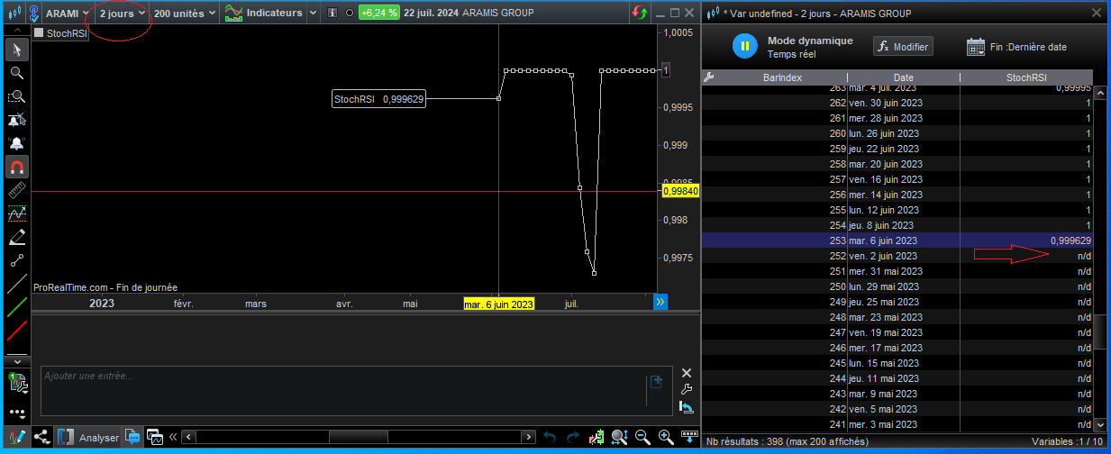Close the notes panel with X icon
The image size is (1111, 454).
coord(686,373)
